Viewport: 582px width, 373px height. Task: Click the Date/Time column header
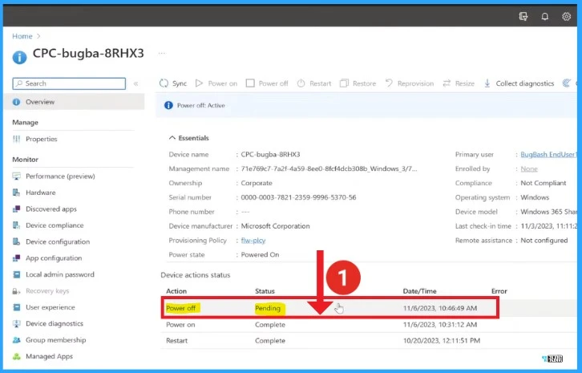419,291
